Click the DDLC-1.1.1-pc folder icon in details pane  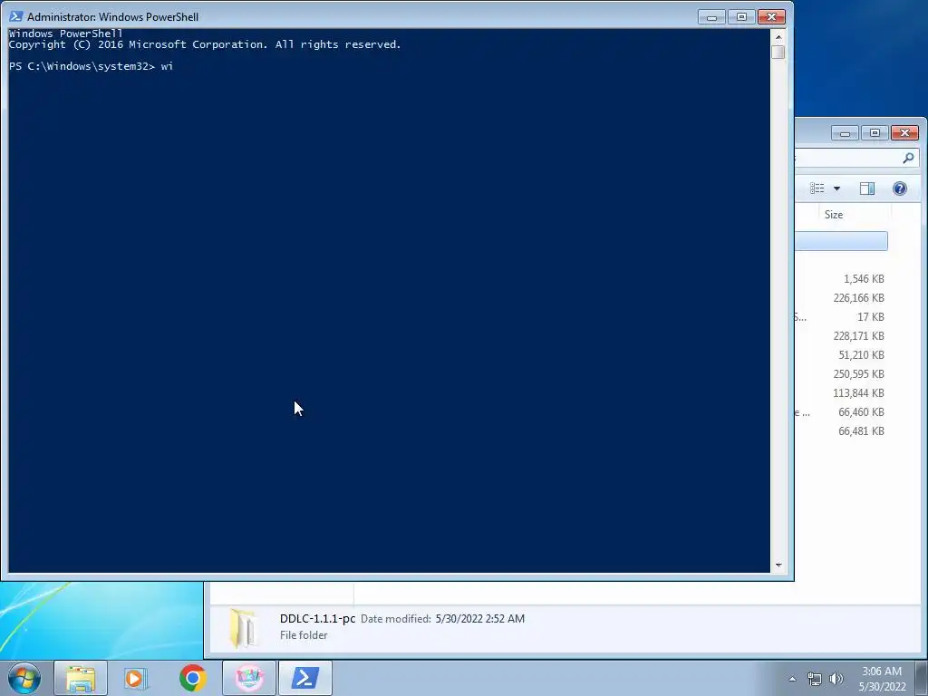[243, 627]
